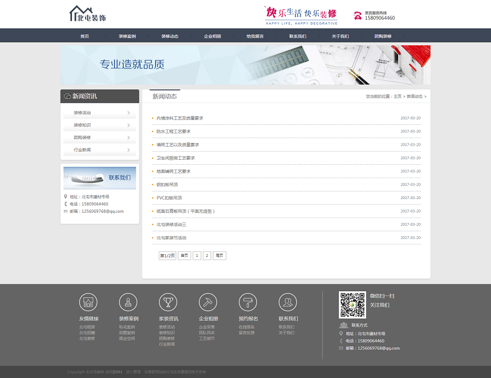
Task: Expand 装修活动 sidebar arrow
Action: point(128,113)
